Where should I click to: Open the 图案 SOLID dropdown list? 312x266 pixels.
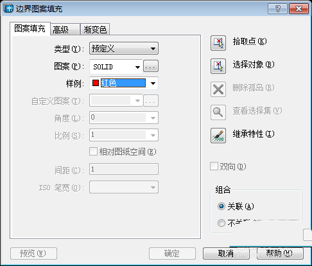pyautogui.click(x=116, y=67)
